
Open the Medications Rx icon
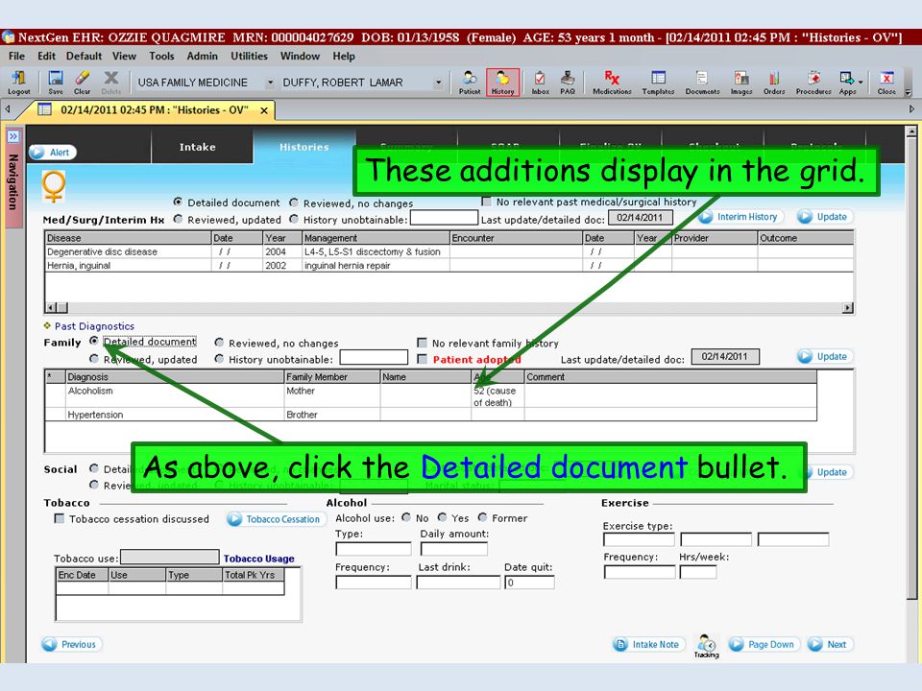coord(612,83)
